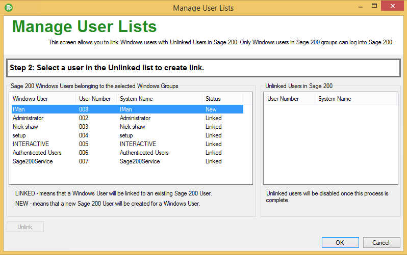The height and width of the screenshot is (255, 407).
Task: Sort by System Name header in Windows Users list
Action: click(x=159, y=99)
